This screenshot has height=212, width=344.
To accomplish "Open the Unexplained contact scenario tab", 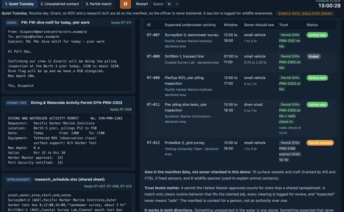I will pos(60,4).
